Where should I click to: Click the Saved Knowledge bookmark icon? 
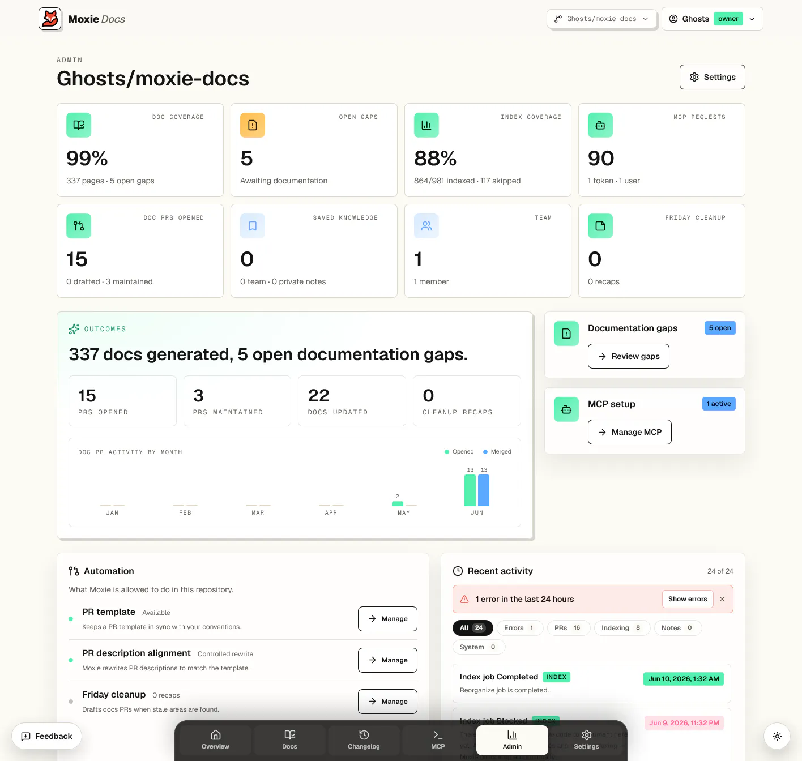pos(253,226)
